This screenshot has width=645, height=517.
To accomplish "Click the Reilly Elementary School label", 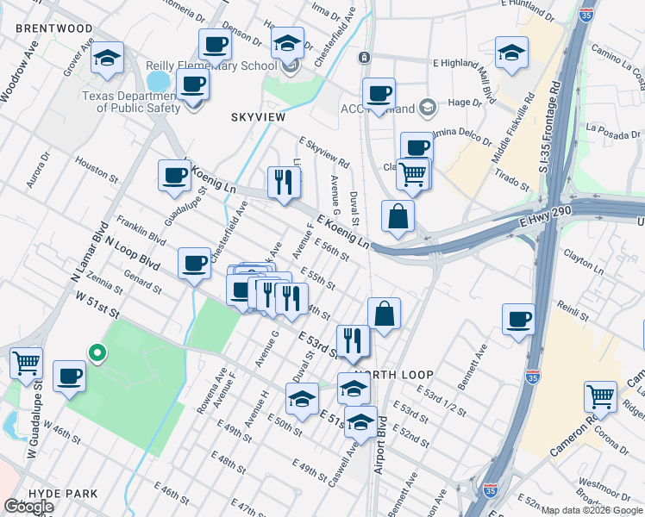I will click(211, 65).
